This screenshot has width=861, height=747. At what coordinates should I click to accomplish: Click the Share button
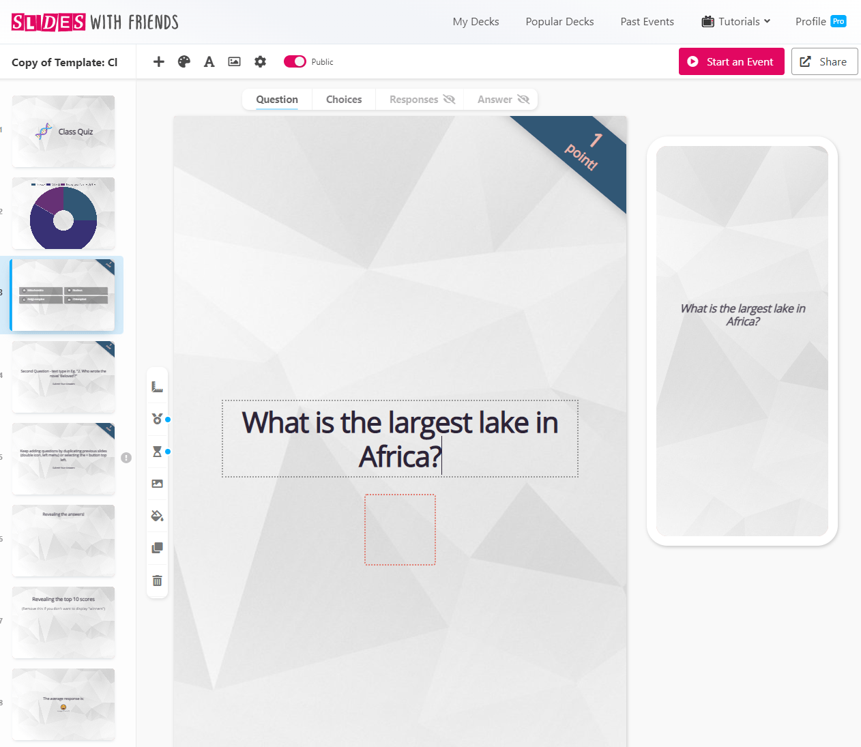coord(824,61)
